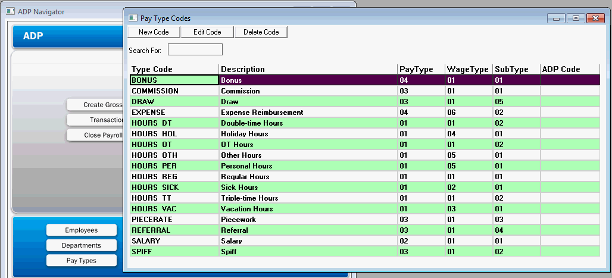The image size is (612, 278).
Task: Click WageType 06 cell in EXPENSE row
Action: point(469,112)
